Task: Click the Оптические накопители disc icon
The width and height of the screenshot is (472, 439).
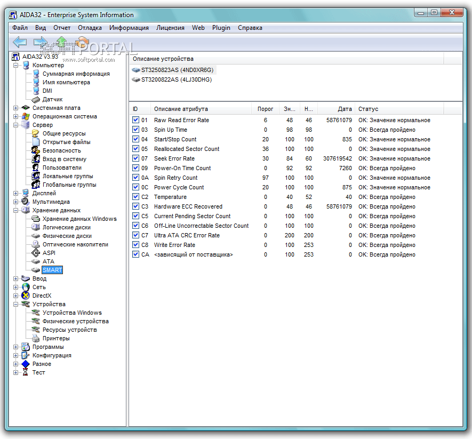Action: [x=36, y=244]
